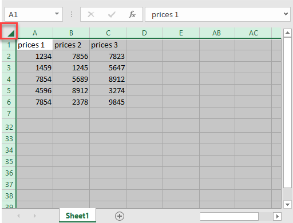Select column AB header
Image resolution: width=293 pixels, height=223 pixels.
[x=217, y=33]
